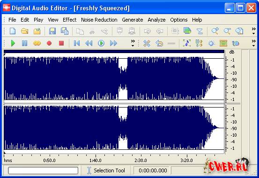Click the 1:40.0 mark on the timeline
The height and width of the screenshot is (178, 259).
click(x=95, y=161)
